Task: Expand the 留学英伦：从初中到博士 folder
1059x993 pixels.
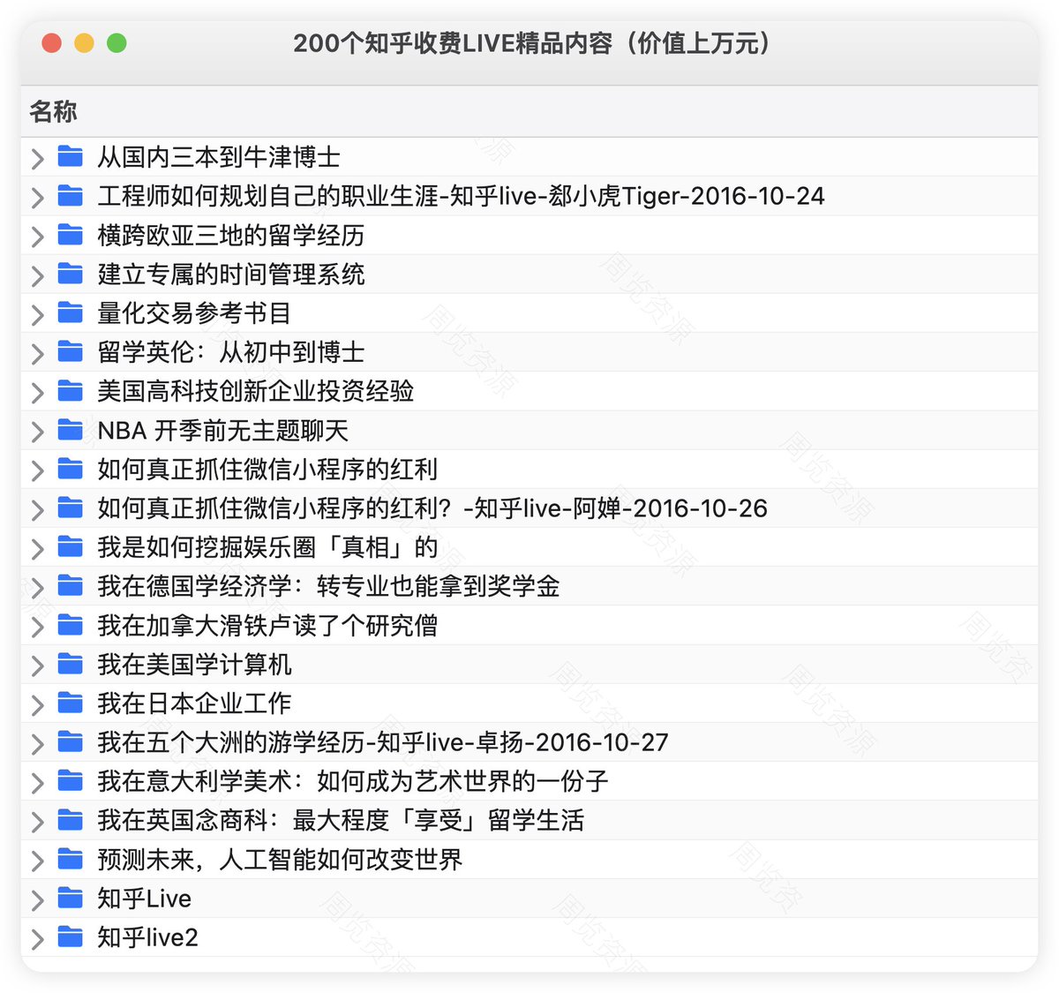Action: point(37,354)
